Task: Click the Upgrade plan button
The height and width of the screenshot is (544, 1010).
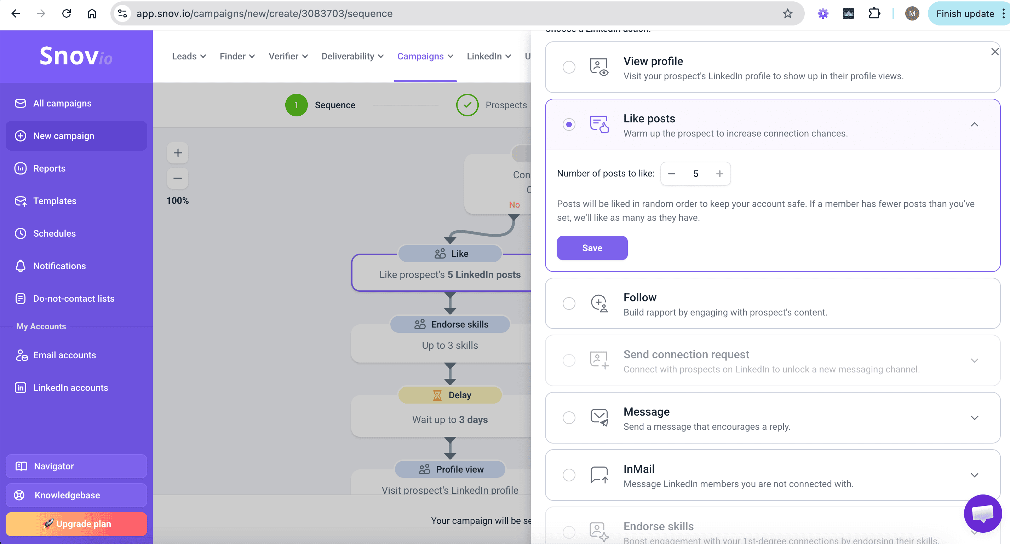Action: [x=76, y=524]
